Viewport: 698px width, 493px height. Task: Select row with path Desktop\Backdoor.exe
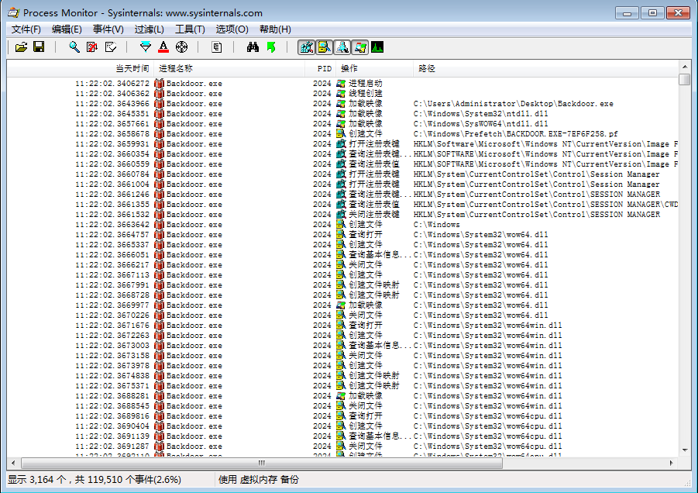[x=342, y=104]
